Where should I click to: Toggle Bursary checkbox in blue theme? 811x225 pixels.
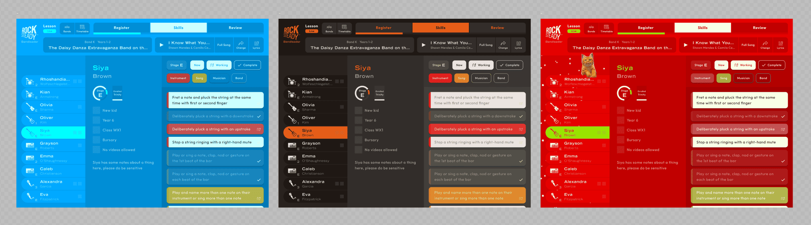[96, 140]
